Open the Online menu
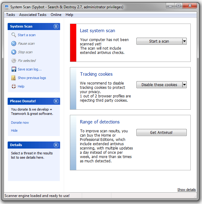 click(x=56, y=15)
